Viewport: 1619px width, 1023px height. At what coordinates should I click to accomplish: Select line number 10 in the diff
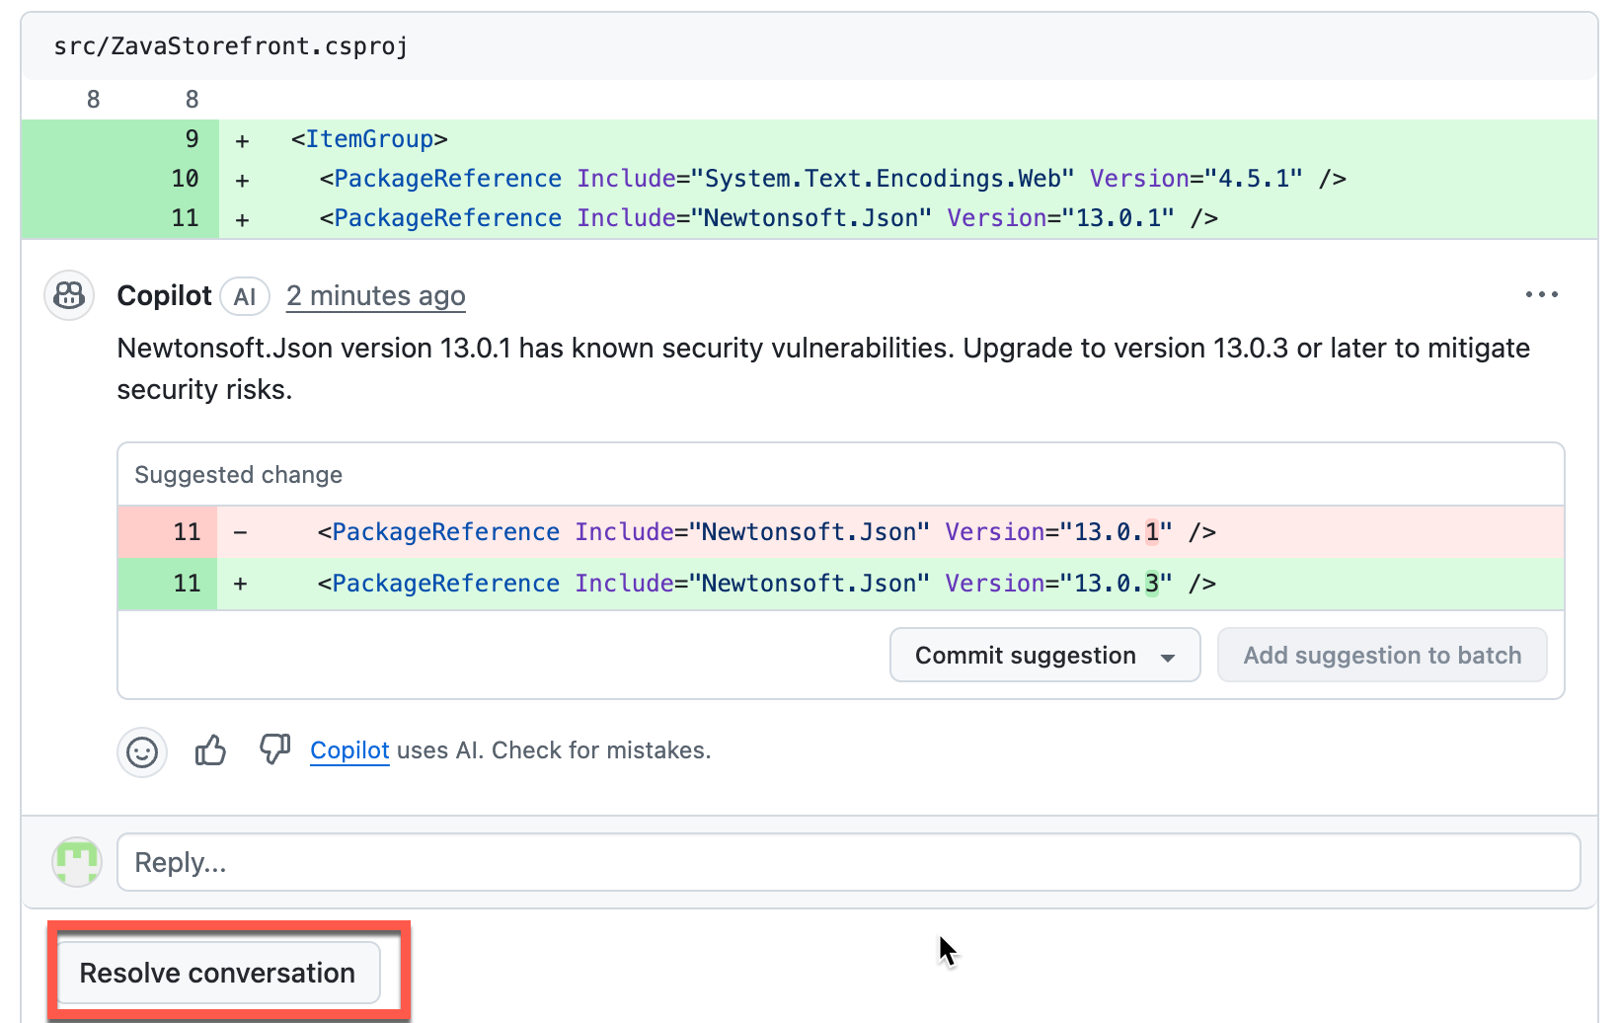185,179
